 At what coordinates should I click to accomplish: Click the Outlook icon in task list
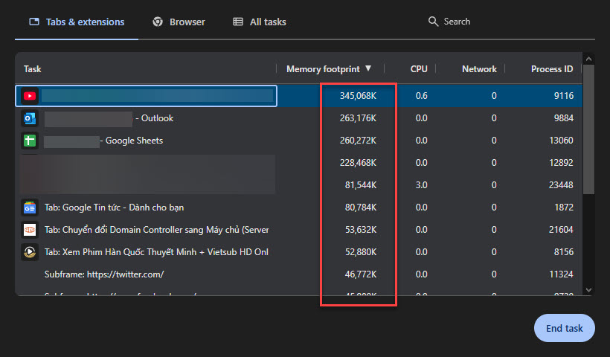point(30,118)
